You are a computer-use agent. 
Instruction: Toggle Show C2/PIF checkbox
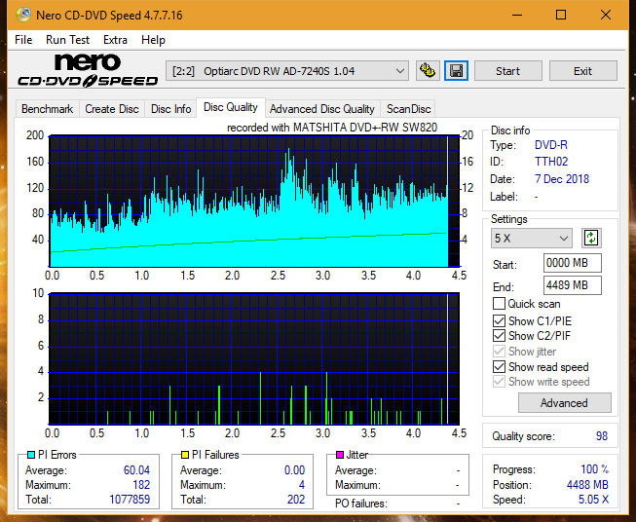(499, 335)
